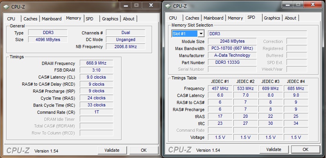
Task: Open Graphics tab in left CPU-Z window
Action: pyautogui.click(x=110, y=19)
